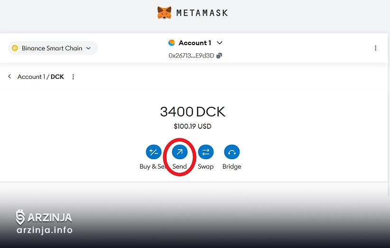Viewport: 390px width, 248px height.
Task: Click the Account 1 / DCK breadcrumb
Action: [x=40, y=76]
